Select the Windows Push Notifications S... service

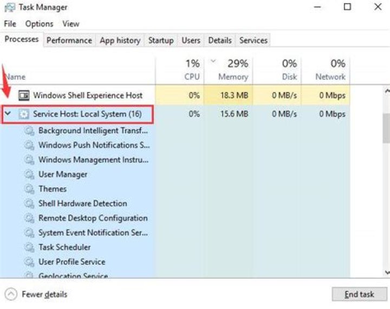(x=94, y=146)
